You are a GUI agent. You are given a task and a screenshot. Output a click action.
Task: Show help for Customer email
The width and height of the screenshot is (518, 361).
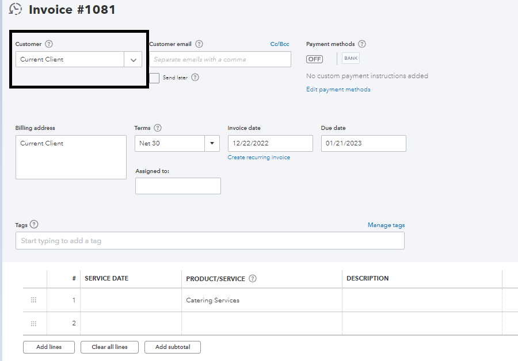(x=199, y=44)
